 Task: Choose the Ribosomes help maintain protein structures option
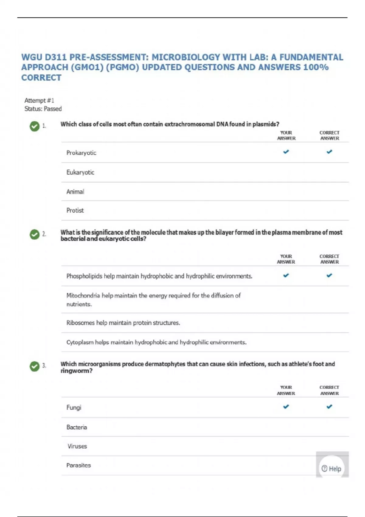coord(123,323)
